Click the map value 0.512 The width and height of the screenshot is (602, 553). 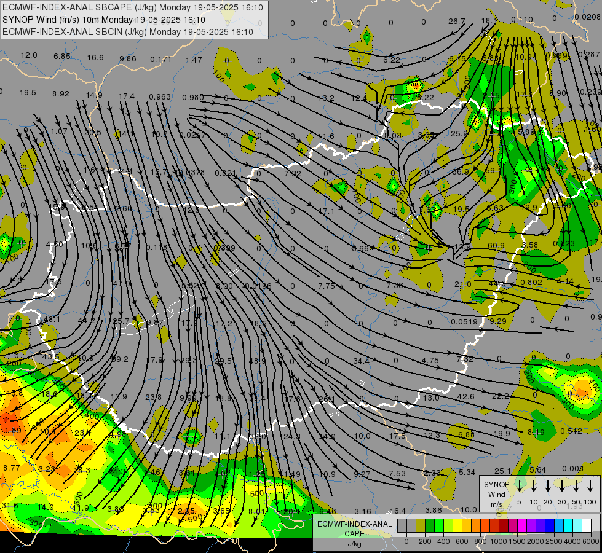tap(571, 431)
